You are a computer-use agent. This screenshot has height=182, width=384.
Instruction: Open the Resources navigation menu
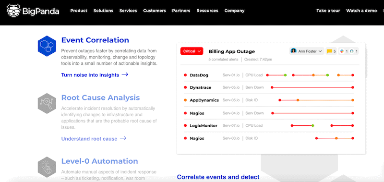pyautogui.click(x=207, y=11)
